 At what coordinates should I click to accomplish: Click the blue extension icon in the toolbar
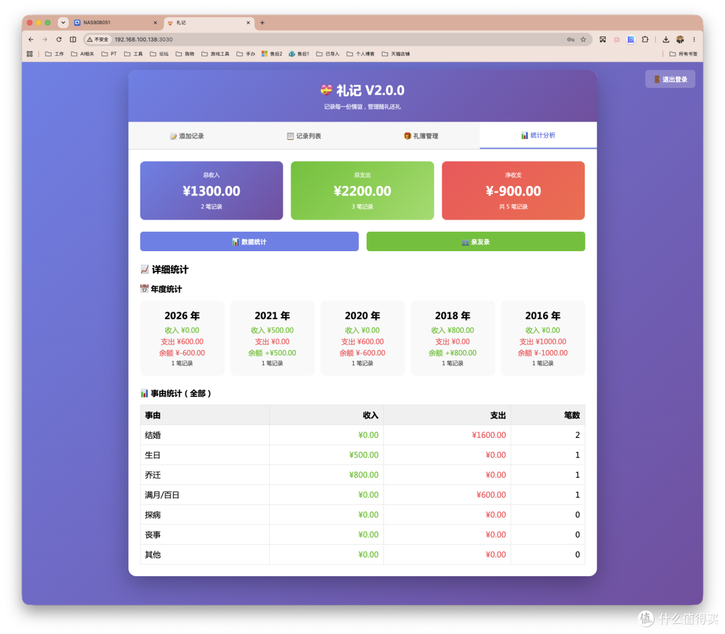(x=630, y=40)
